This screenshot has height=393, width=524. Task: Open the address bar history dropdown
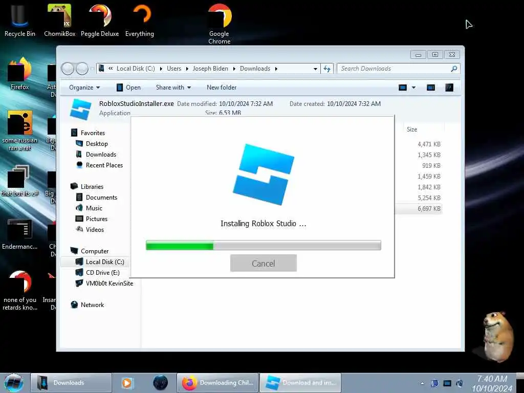(315, 69)
